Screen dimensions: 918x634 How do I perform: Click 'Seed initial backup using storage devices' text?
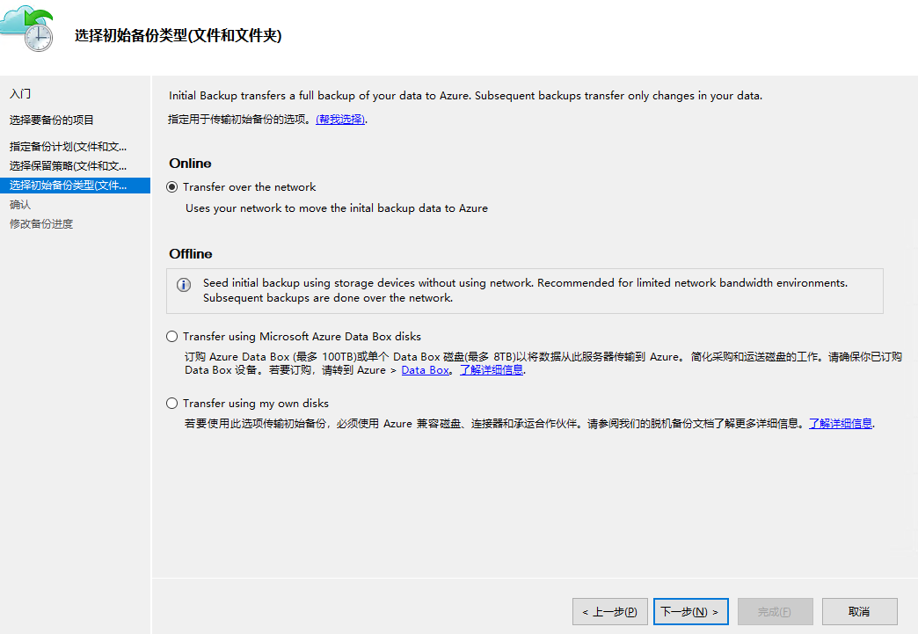pos(525,290)
